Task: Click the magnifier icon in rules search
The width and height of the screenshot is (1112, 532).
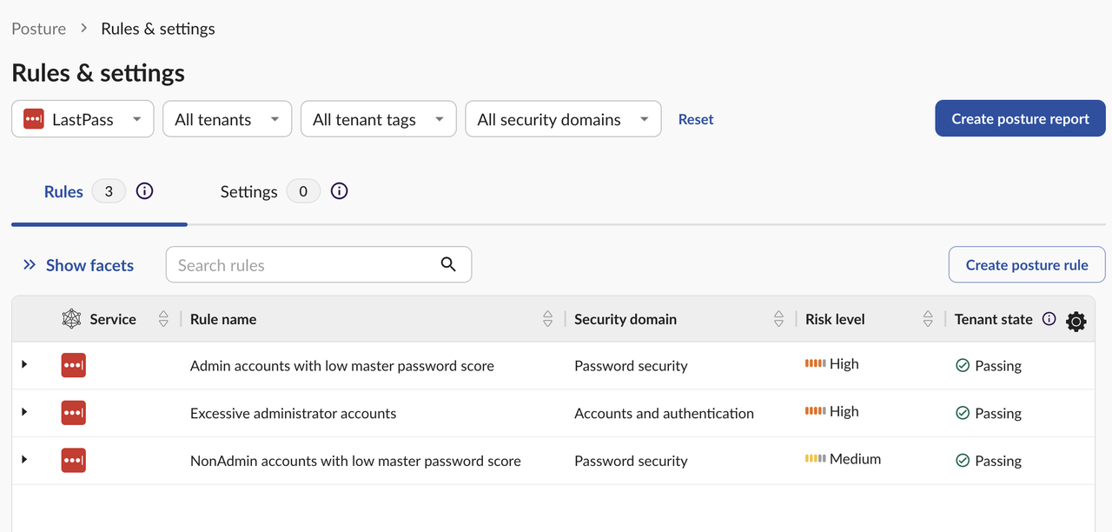Action: pos(448,264)
